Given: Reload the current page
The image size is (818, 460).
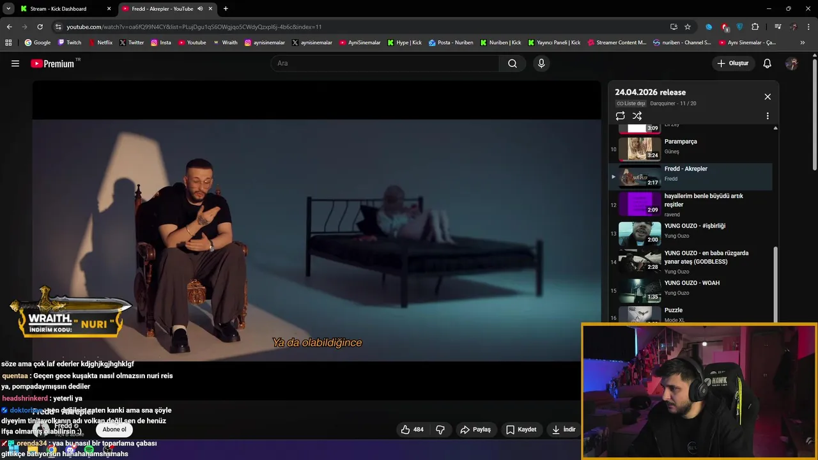Looking at the screenshot, I should 40,27.
